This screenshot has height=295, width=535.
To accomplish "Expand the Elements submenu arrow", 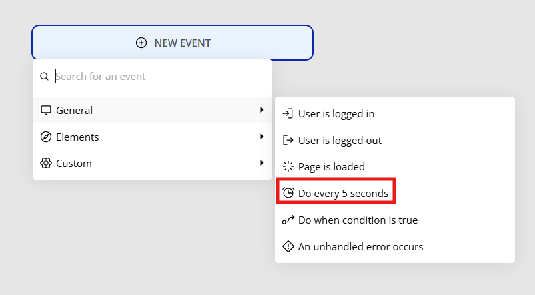I will coord(261,137).
